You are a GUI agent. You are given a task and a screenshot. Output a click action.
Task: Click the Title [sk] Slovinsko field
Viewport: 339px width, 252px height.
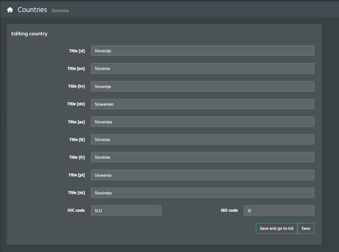pos(202,193)
